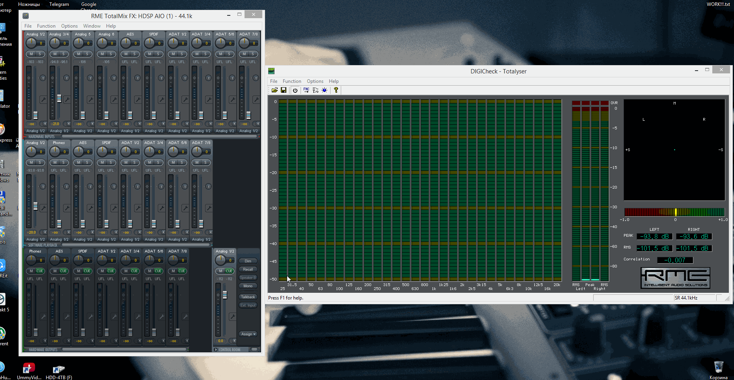734x380 pixels.
Task: Open the HDD-4TB (F) desktop shortcut
Action: click(59, 372)
